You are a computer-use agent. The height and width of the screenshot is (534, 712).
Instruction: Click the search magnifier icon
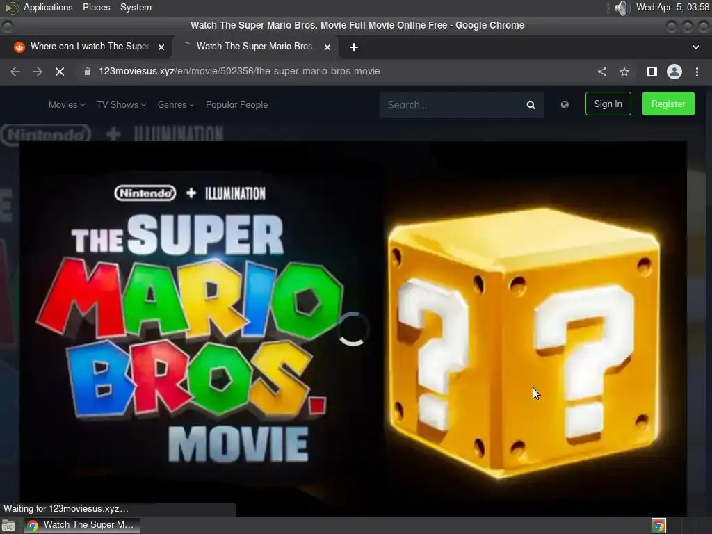pyautogui.click(x=531, y=105)
